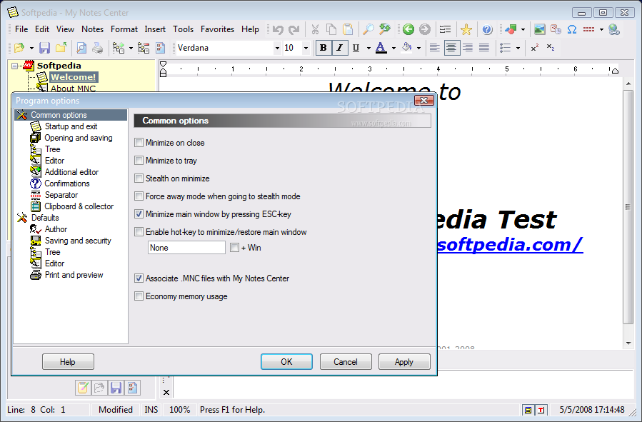Enable hot-key to minimize/restore main window
This screenshot has height=422, width=642.
139,232
